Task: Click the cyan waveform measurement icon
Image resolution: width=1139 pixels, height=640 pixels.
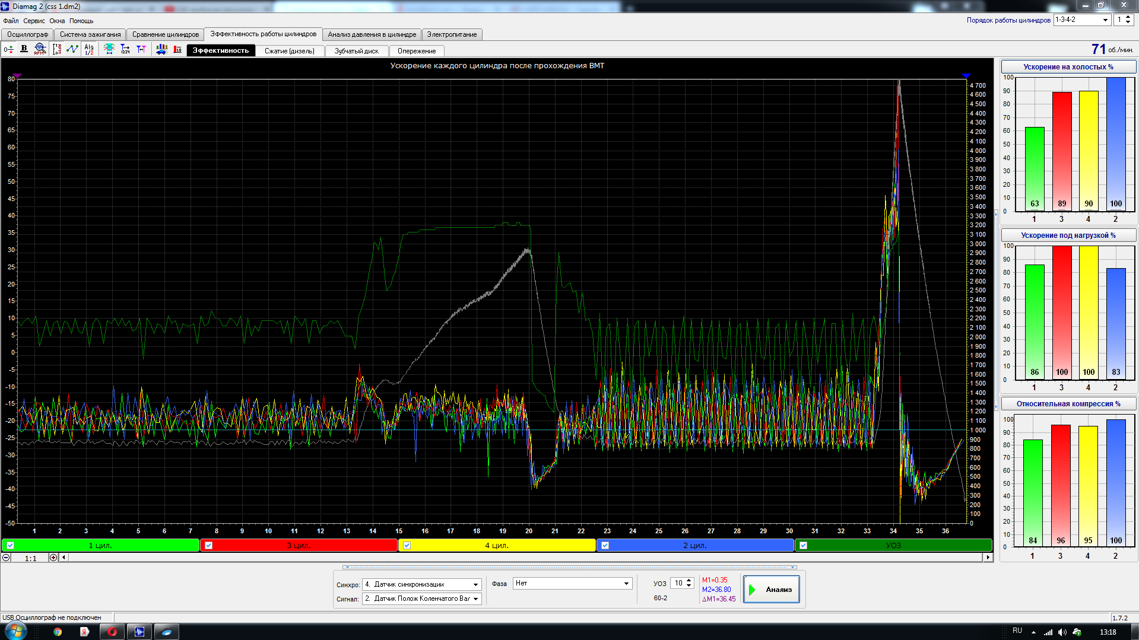Action: point(109,49)
